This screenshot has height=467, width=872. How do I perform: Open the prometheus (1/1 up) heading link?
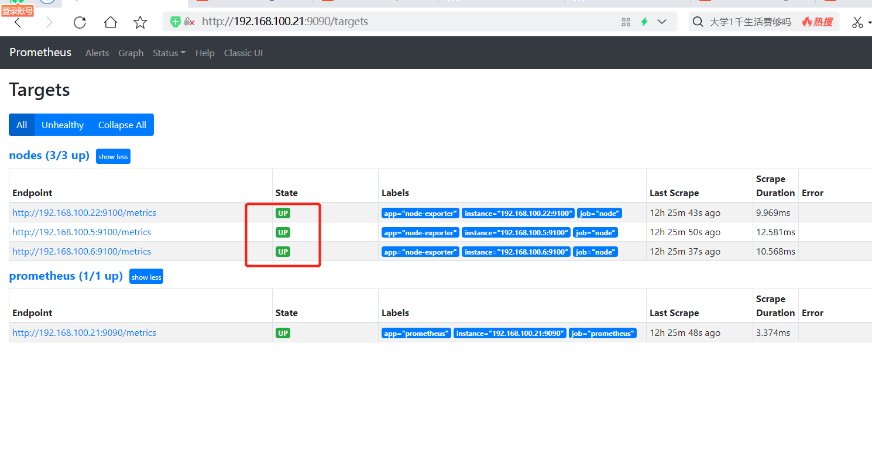[66, 276]
